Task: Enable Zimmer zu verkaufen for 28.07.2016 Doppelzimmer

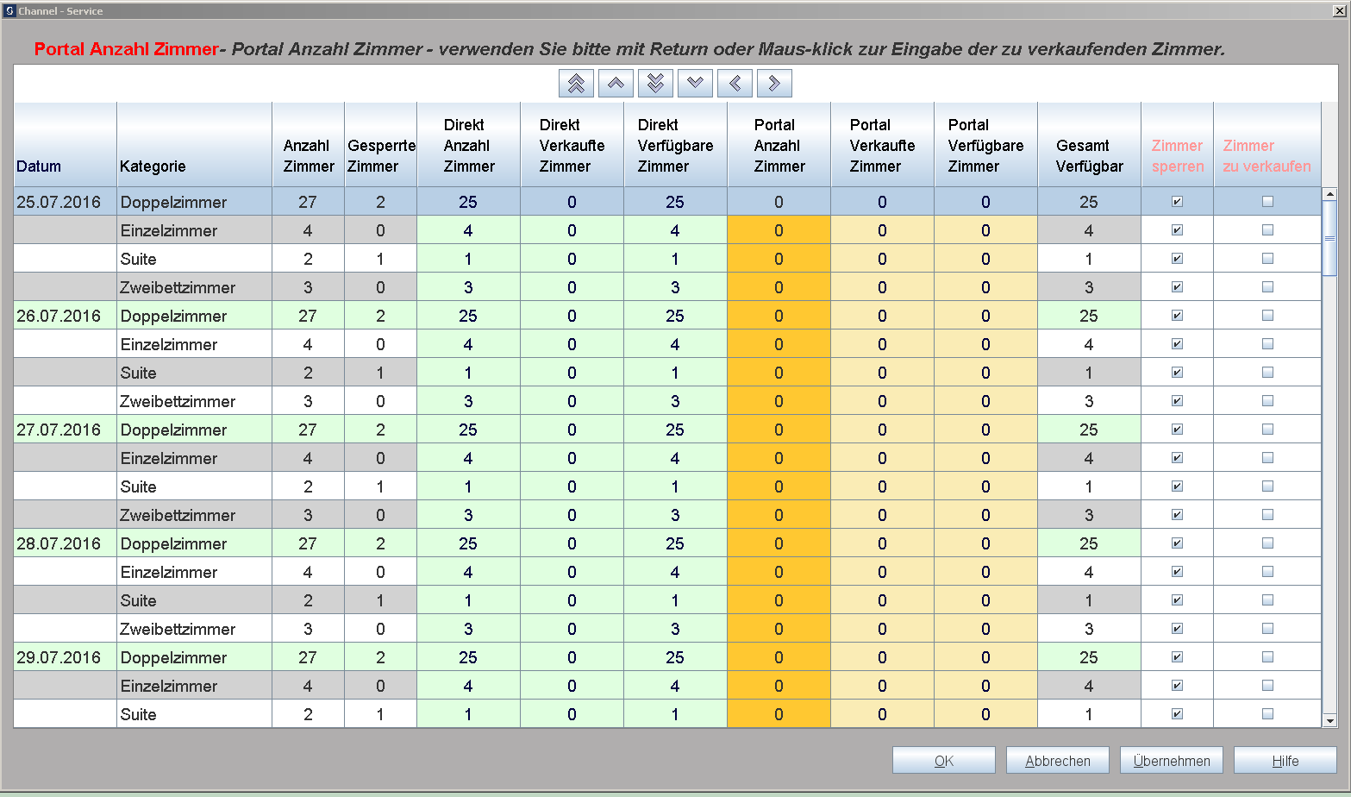Action: 1267,543
